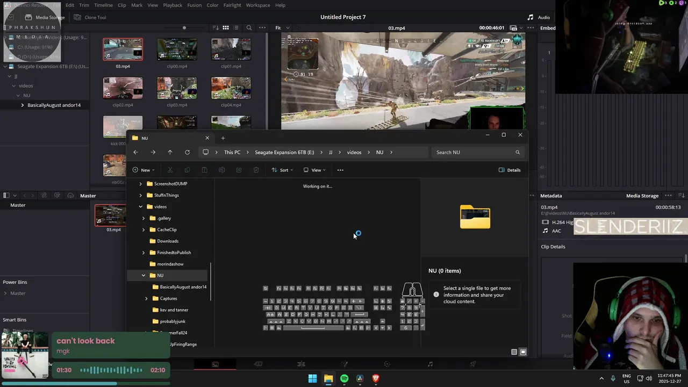Open the Fusion menu
The width and height of the screenshot is (688, 387).
pyautogui.click(x=195, y=5)
